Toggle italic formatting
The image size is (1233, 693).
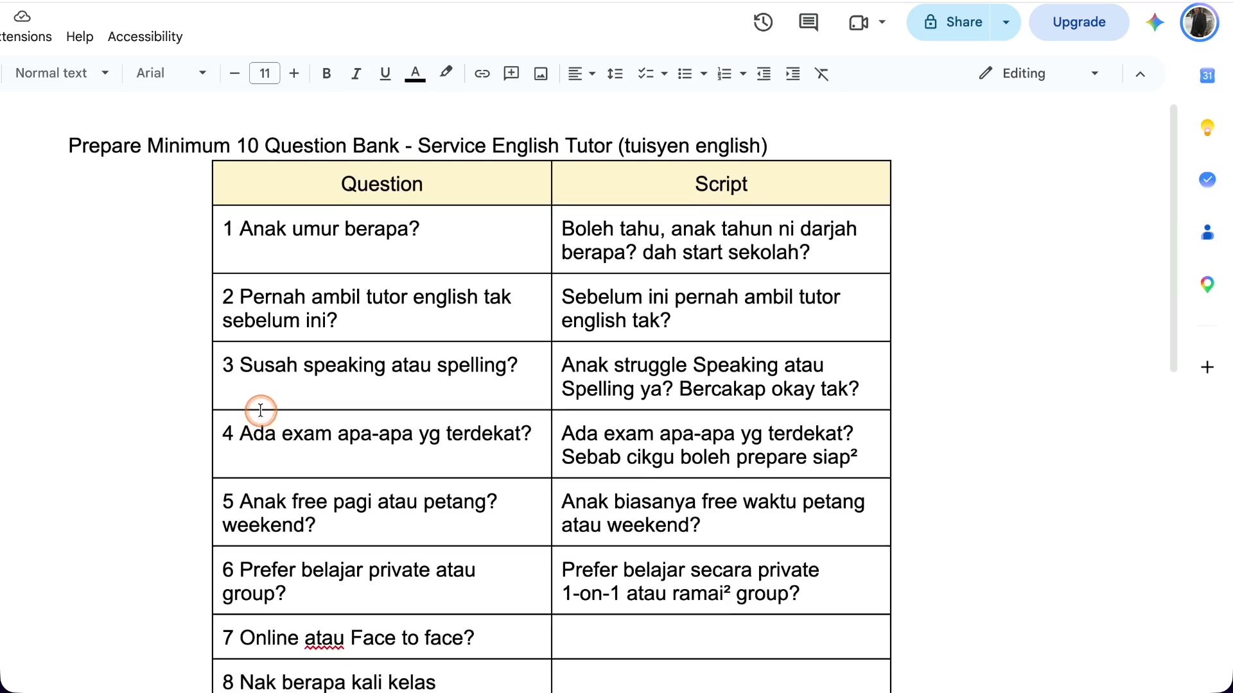click(356, 74)
